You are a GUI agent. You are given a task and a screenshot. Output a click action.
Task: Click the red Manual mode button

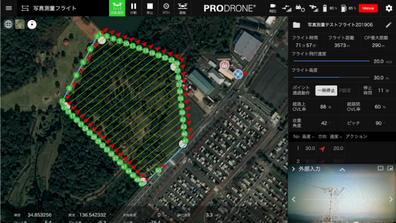368,8
